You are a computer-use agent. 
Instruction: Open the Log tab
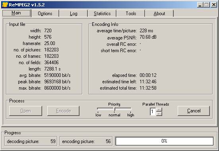click(74, 14)
